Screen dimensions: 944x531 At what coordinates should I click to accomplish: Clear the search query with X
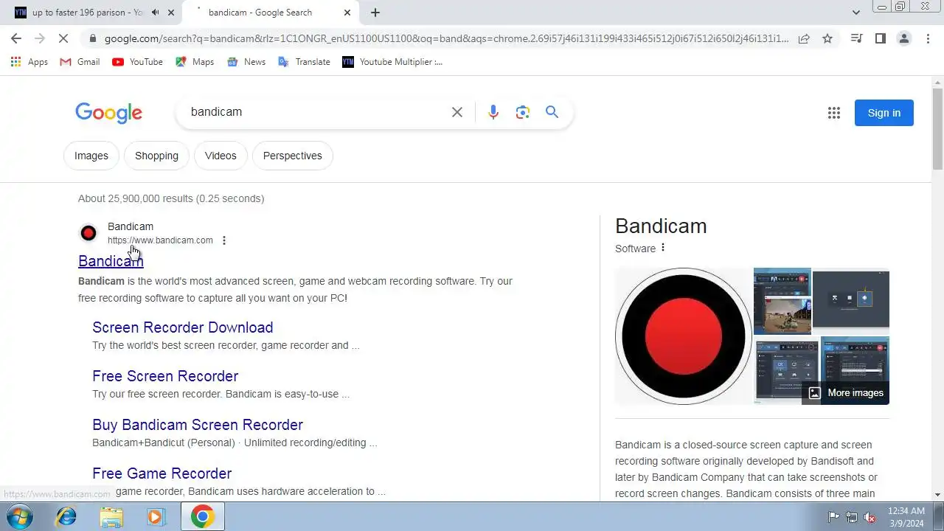[457, 112]
